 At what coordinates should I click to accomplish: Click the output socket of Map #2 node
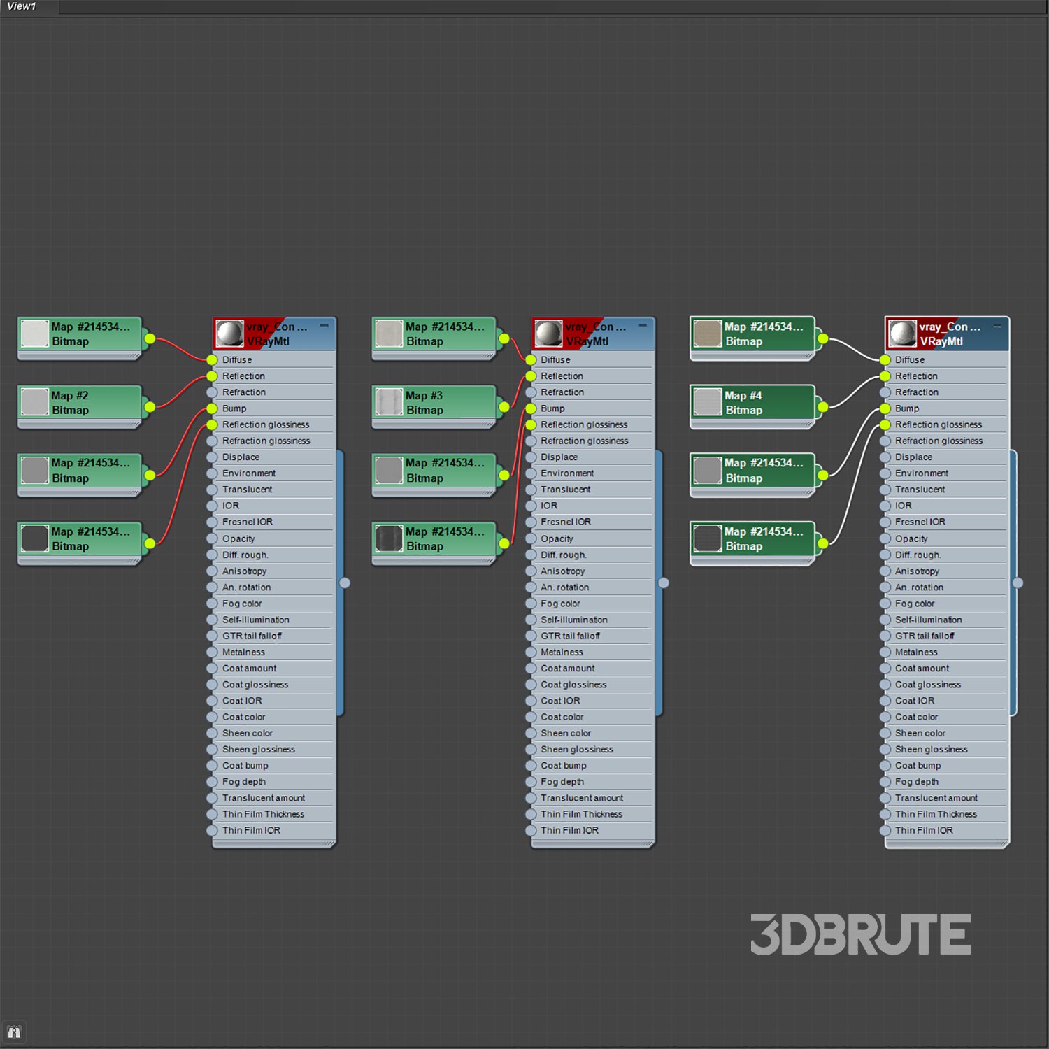click(150, 407)
